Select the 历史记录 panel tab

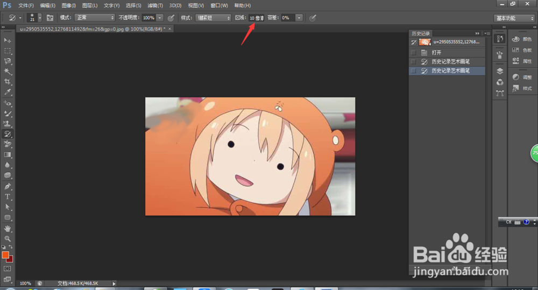click(421, 33)
